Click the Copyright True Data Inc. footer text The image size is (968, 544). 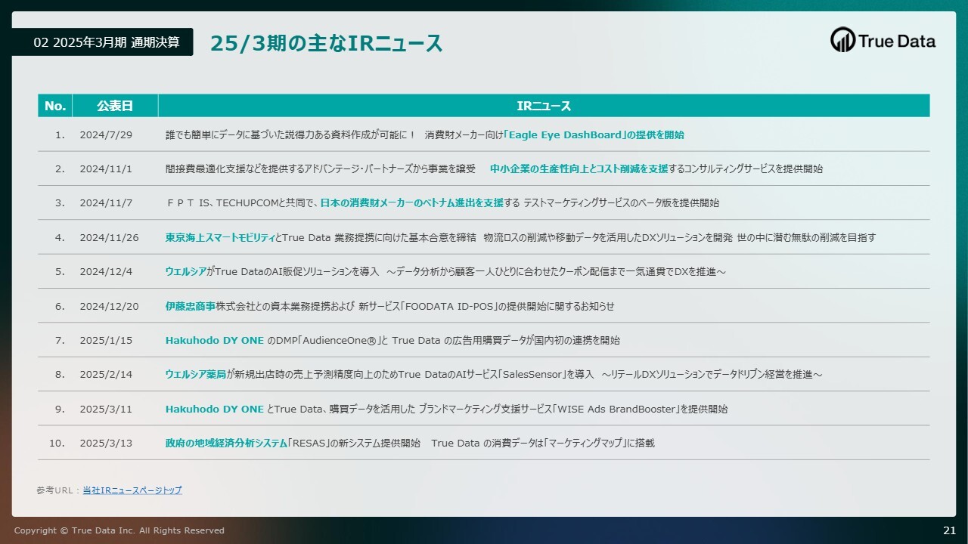[x=119, y=530]
